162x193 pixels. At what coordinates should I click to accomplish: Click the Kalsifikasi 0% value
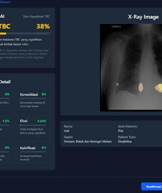click(44, 147)
